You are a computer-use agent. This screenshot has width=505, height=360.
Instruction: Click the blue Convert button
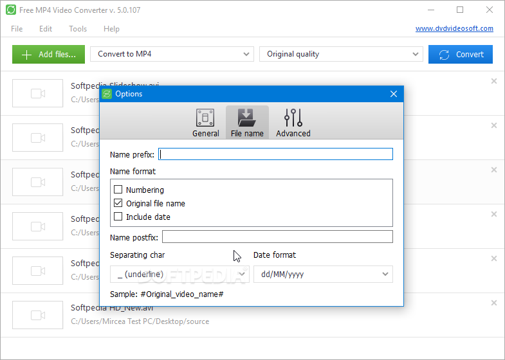(461, 55)
